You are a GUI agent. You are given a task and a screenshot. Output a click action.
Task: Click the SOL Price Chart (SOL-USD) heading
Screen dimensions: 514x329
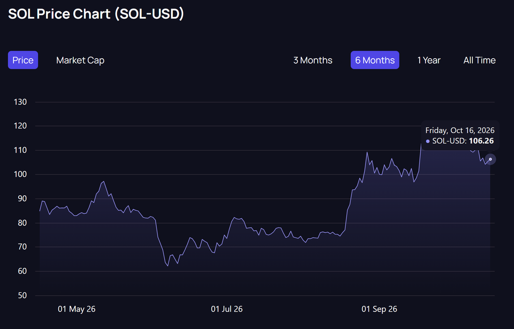point(96,14)
